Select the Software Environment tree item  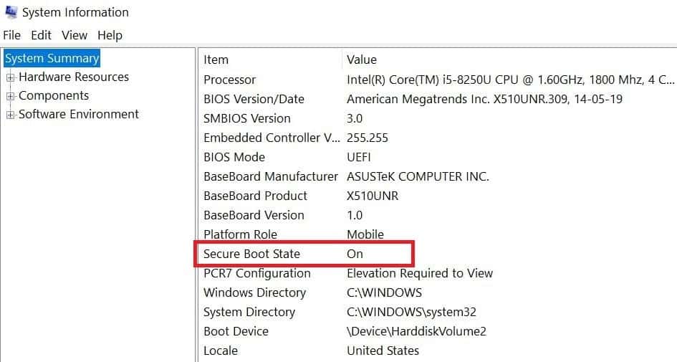click(x=79, y=114)
